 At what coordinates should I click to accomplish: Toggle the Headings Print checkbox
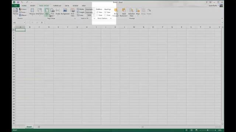[105, 15]
